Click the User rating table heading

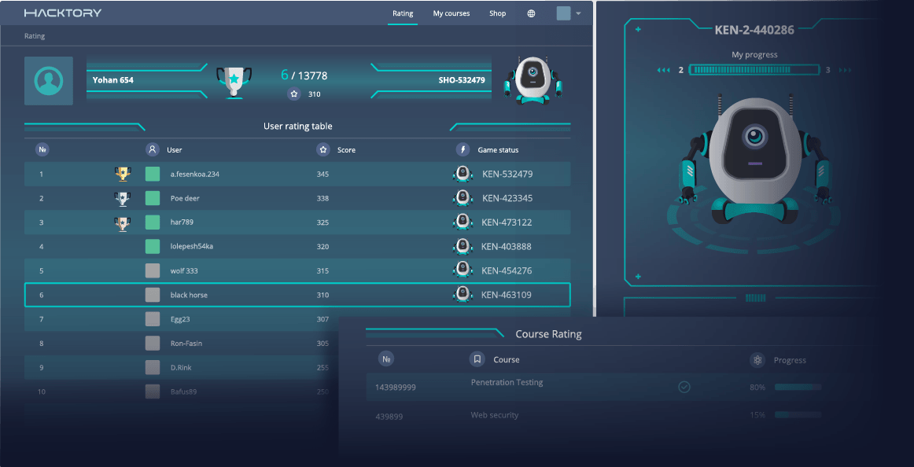(x=298, y=127)
